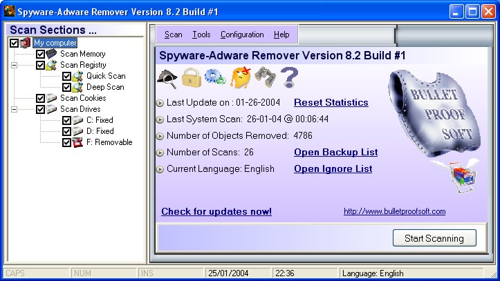This screenshot has width=500, height=281.
Task: Click the orange face with red X icon
Action: coord(241,77)
